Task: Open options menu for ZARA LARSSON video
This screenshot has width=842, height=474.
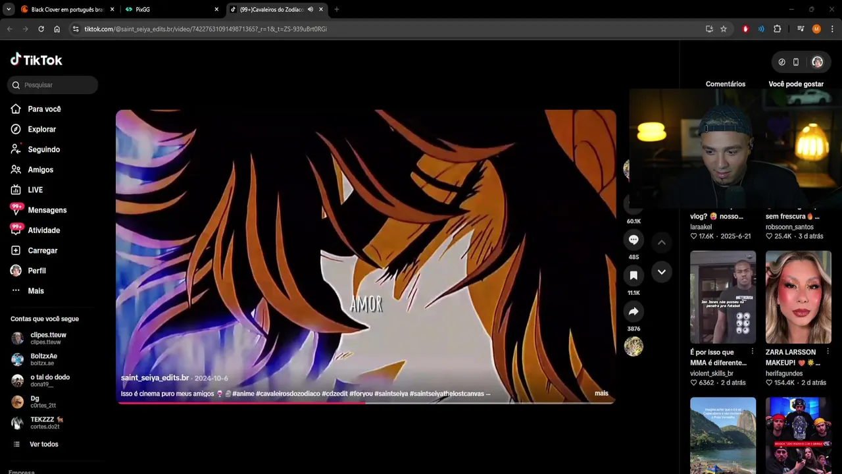Action: point(828,352)
